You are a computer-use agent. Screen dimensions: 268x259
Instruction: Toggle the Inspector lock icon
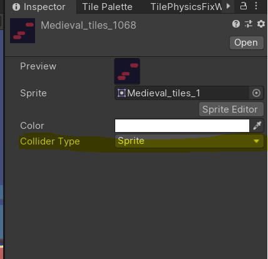point(244,6)
